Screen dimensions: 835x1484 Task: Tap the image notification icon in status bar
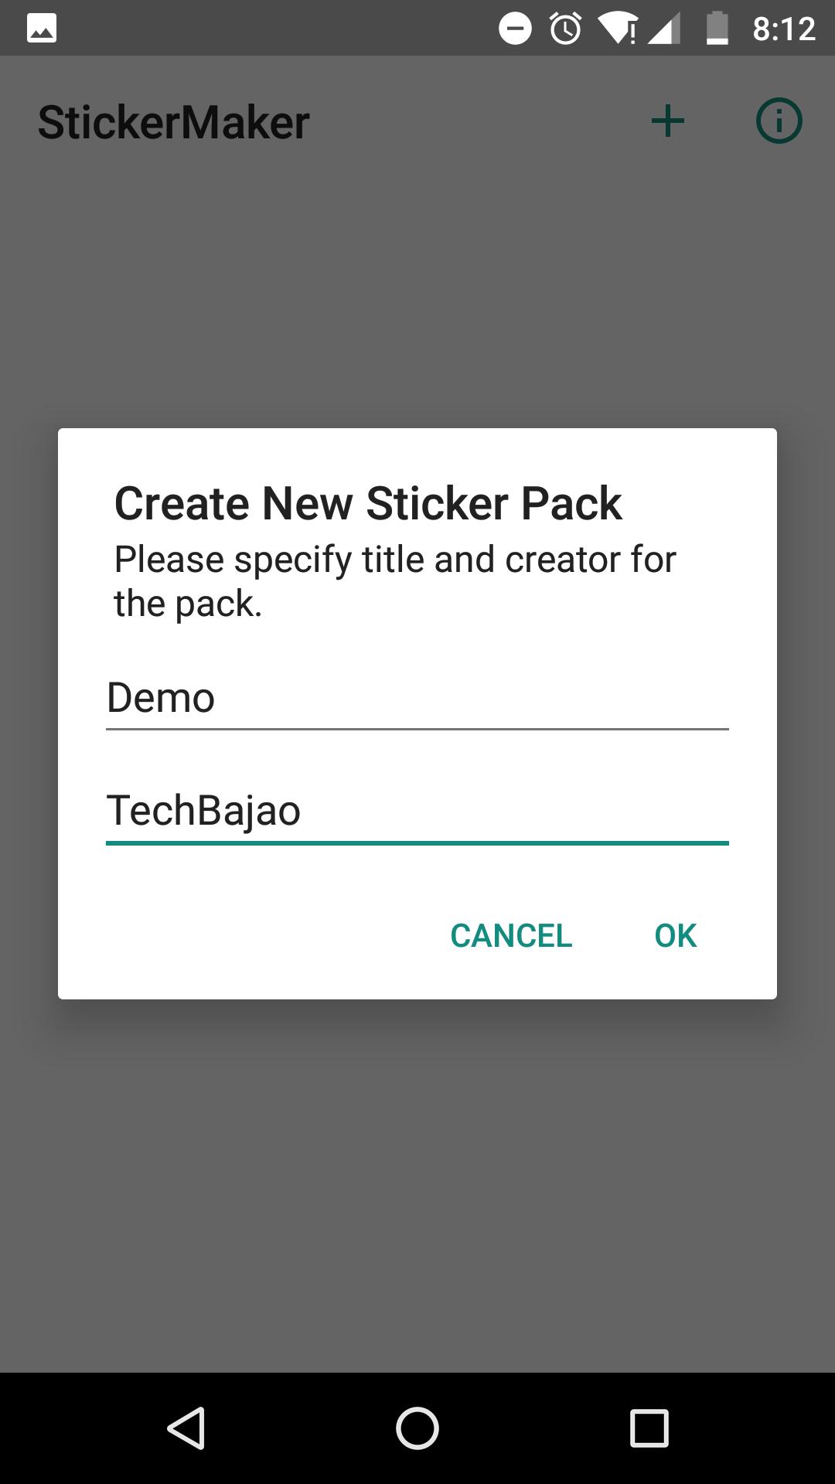42,29
